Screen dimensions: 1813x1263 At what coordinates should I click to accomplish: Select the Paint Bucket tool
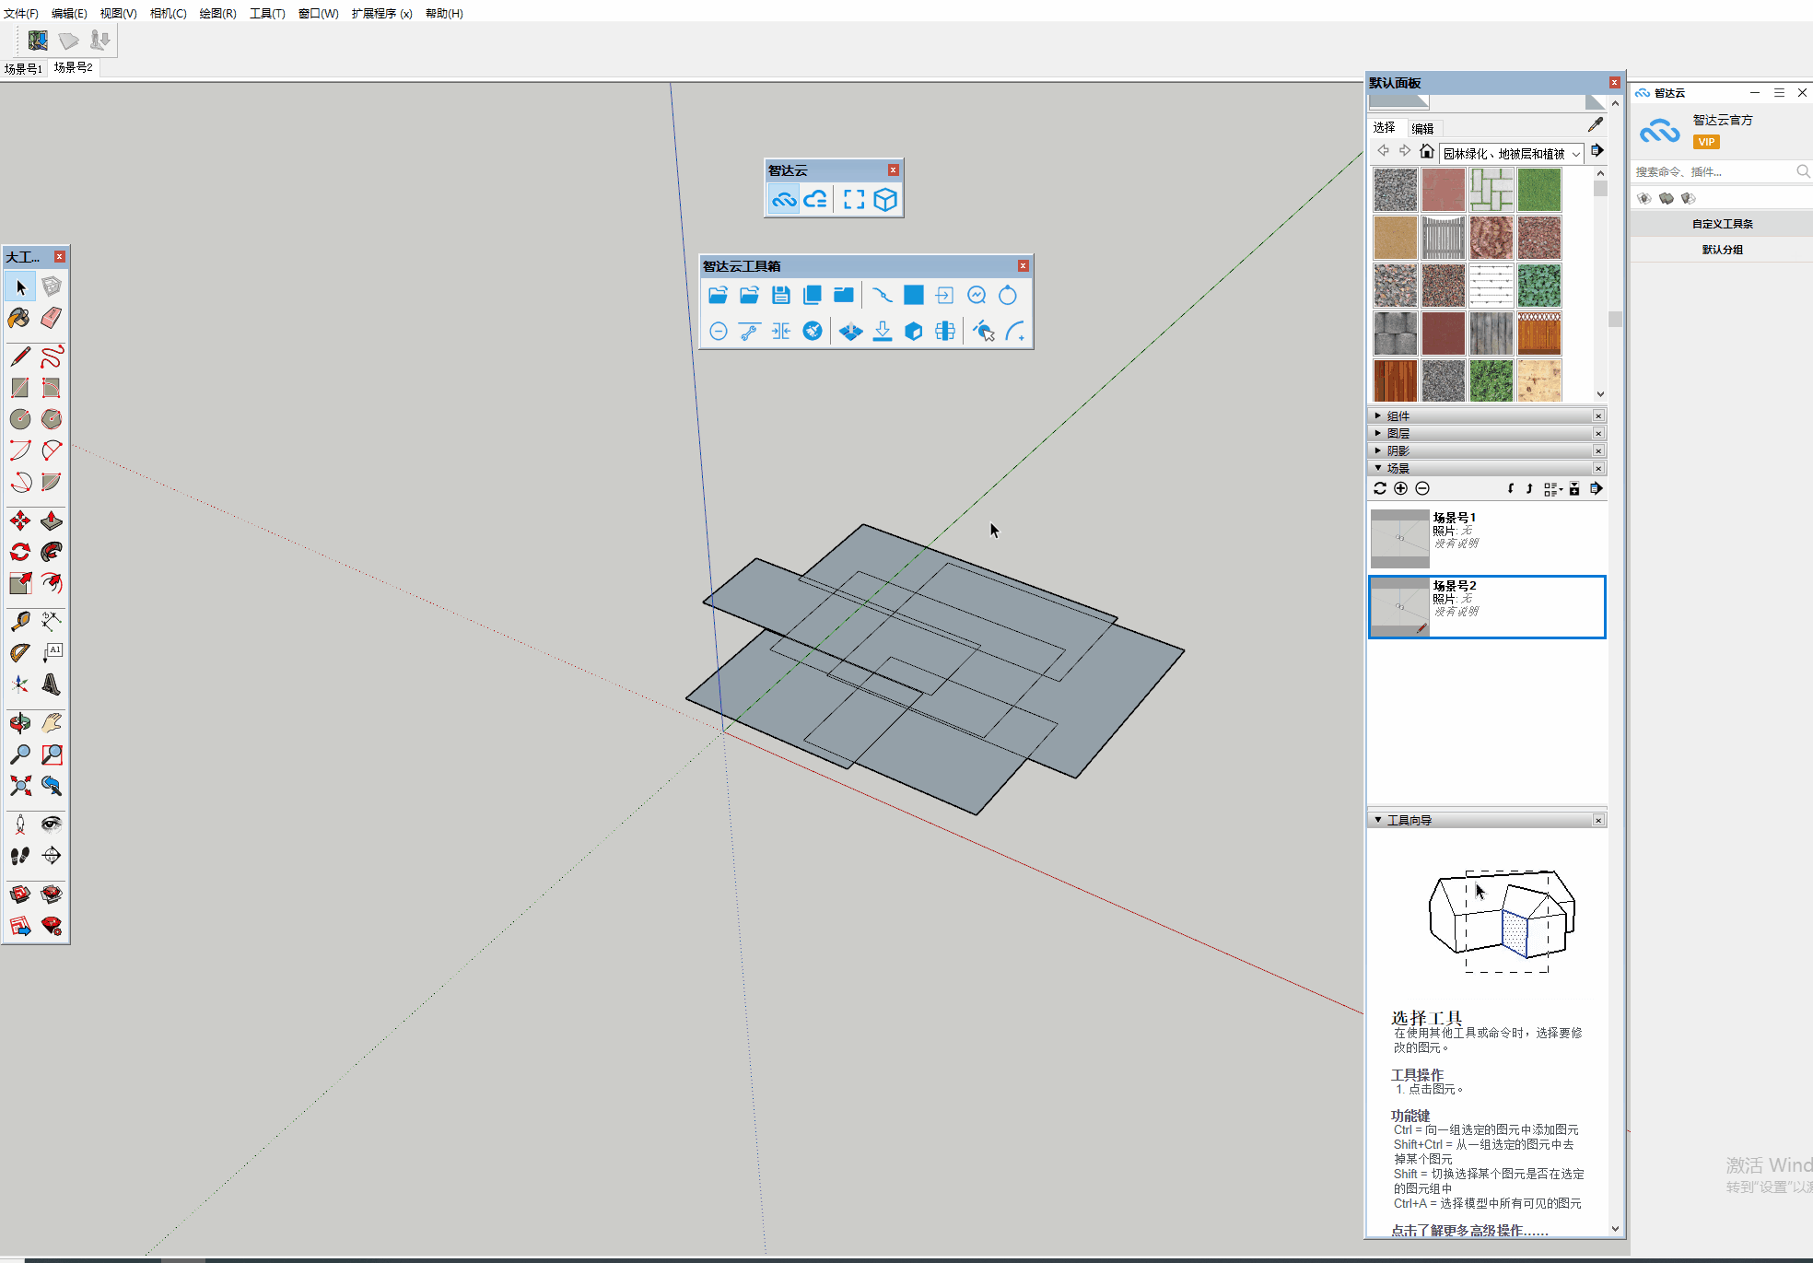pos(19,318)
